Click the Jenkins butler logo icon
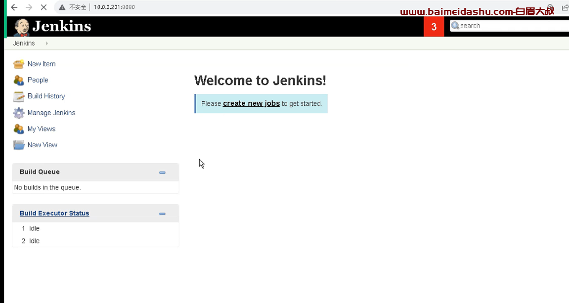The width and height of the screenshot is (569, 303). click(21, 27)
